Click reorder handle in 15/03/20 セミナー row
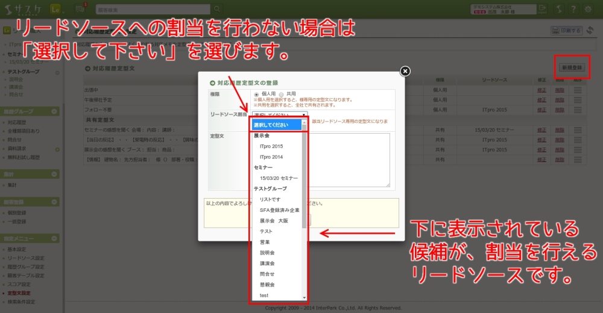 (x=578, y=130)
